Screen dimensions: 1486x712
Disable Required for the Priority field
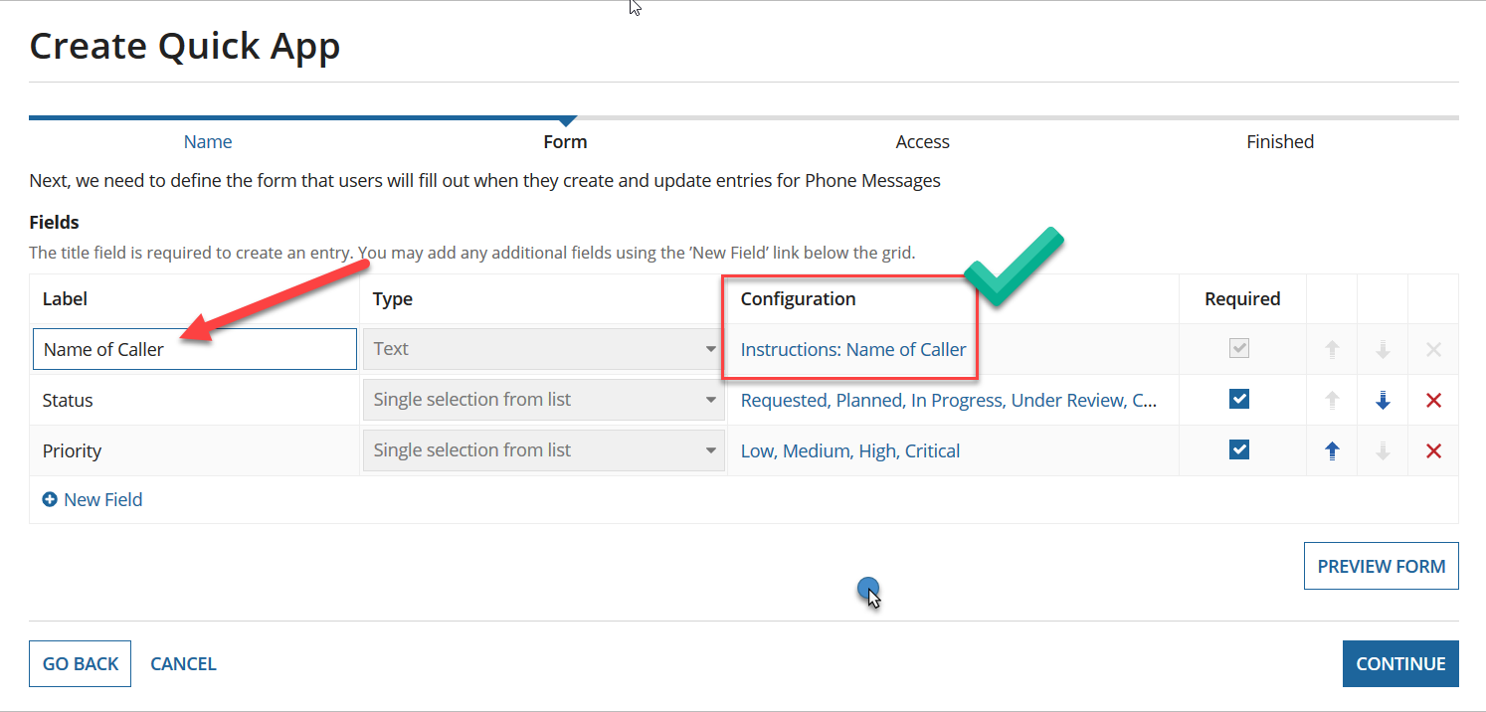pyautogui.click(x=1238, y=448)
